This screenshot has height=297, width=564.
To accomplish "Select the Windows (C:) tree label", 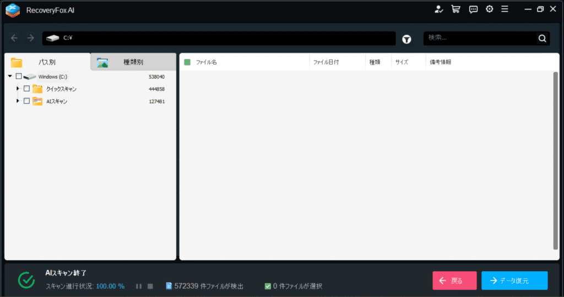I will pyautogui.click(x=52, y=77).
